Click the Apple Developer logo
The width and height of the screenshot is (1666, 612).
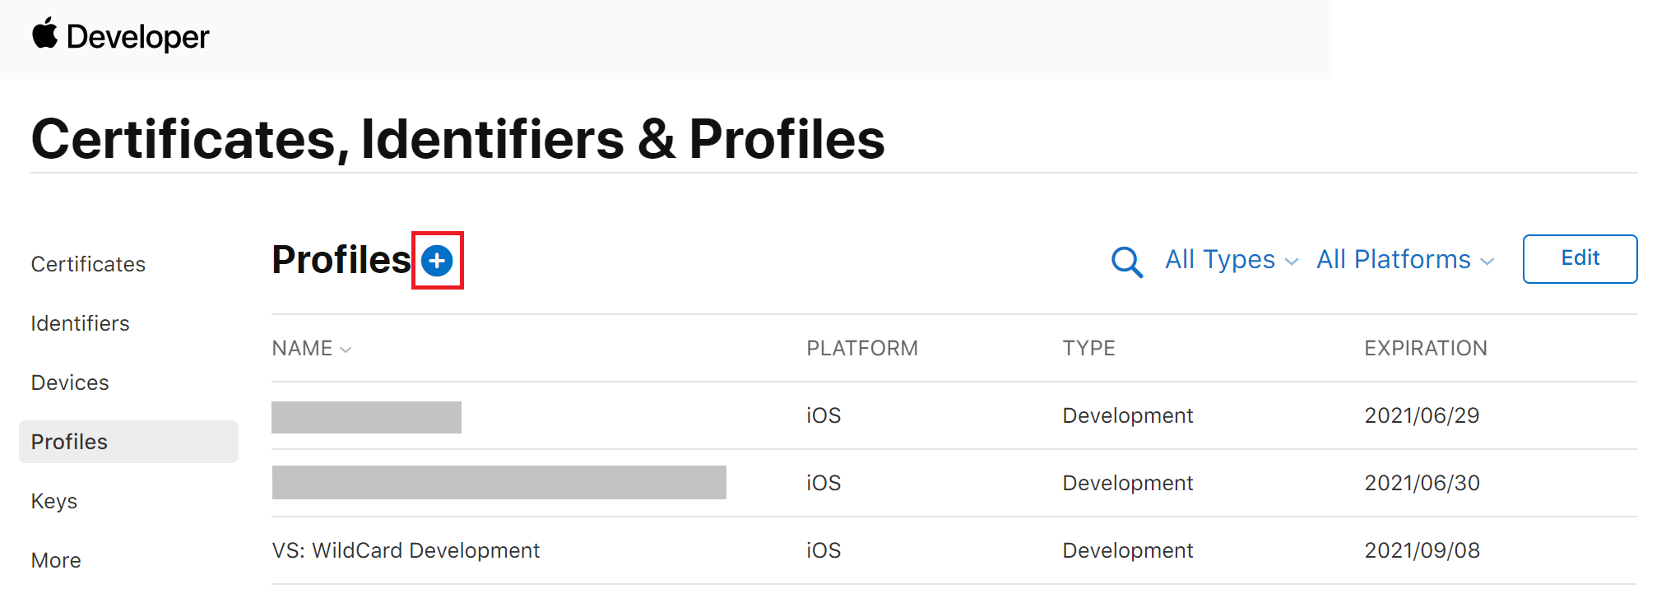[120, 36]
